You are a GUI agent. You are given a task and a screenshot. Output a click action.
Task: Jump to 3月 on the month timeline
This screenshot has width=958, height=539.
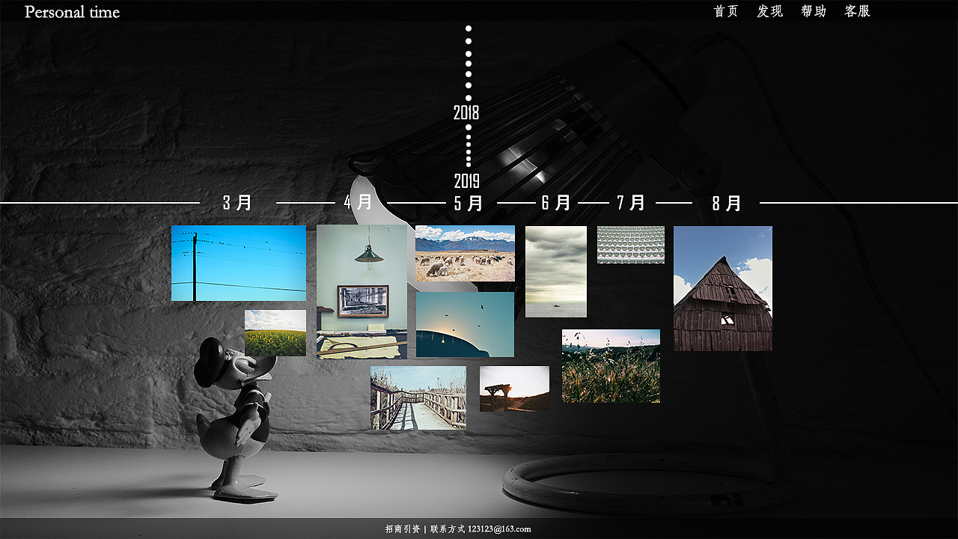click(x=237, y=203)
